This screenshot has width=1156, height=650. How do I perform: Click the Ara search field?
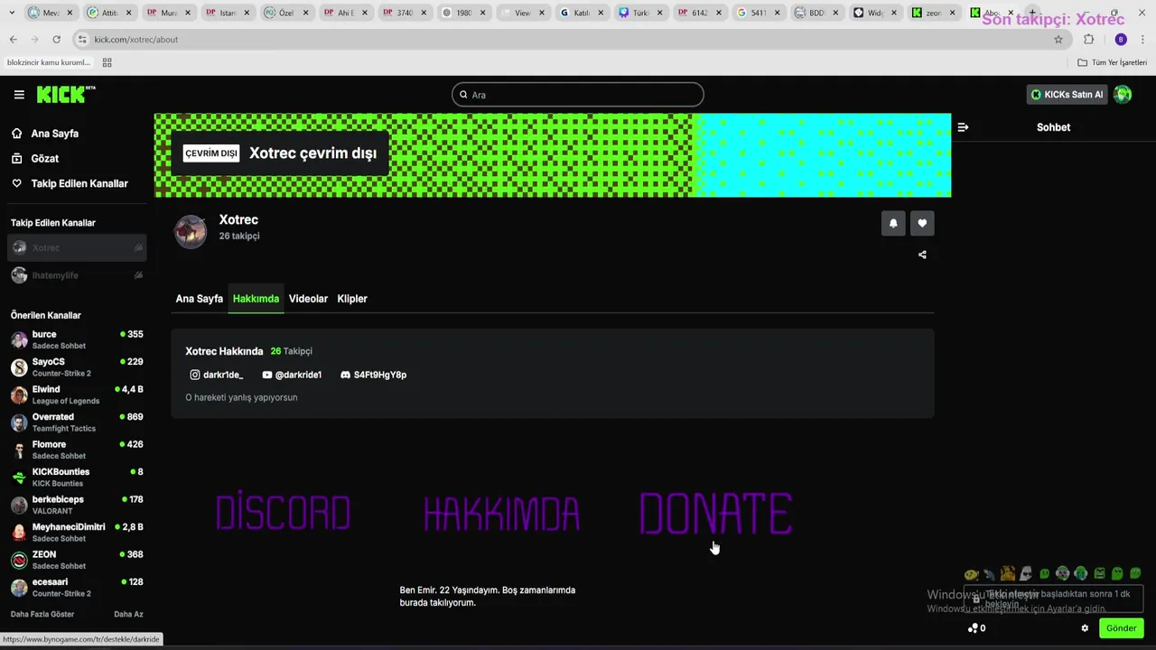coord(578,95)
